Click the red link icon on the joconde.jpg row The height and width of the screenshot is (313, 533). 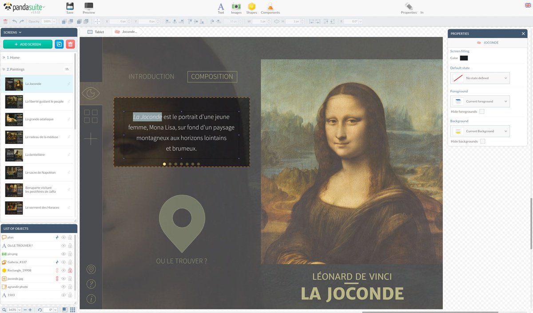pos(57,279)
